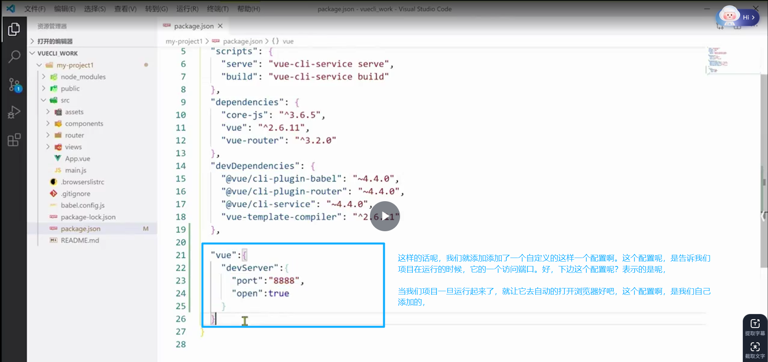The height and width of the screenshot is (362, 768).
Task: Click the "build" script on line 7
Action: pos(239,77)
